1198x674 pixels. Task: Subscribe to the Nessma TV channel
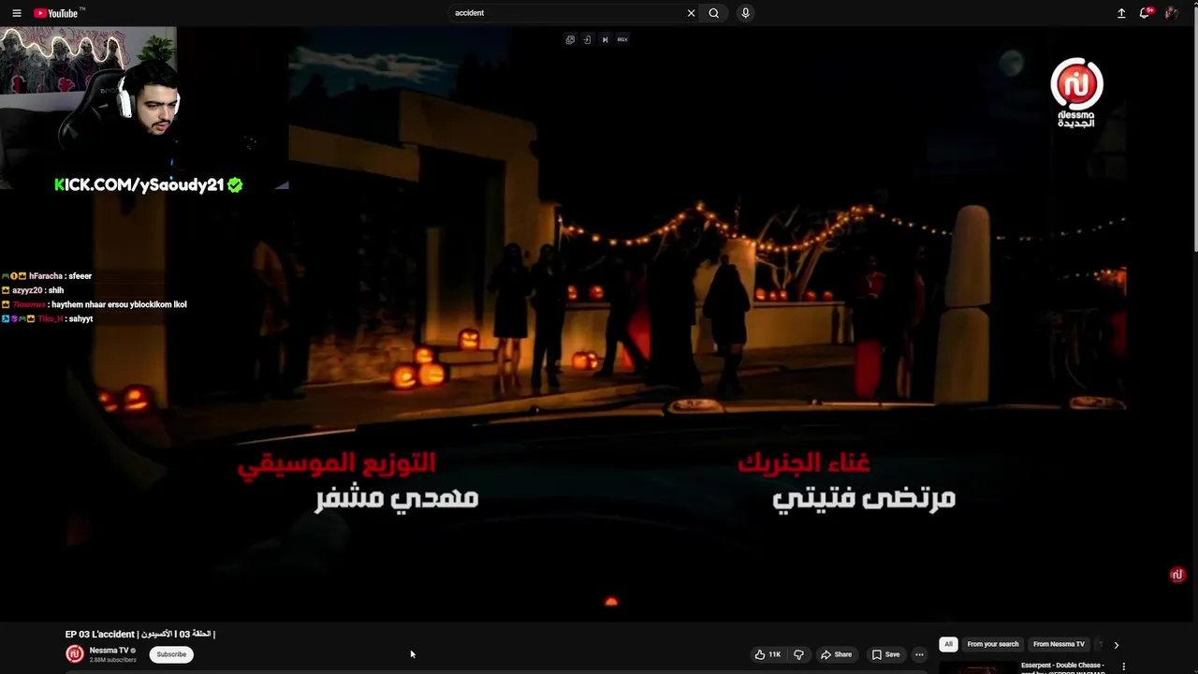click(171, 654)
